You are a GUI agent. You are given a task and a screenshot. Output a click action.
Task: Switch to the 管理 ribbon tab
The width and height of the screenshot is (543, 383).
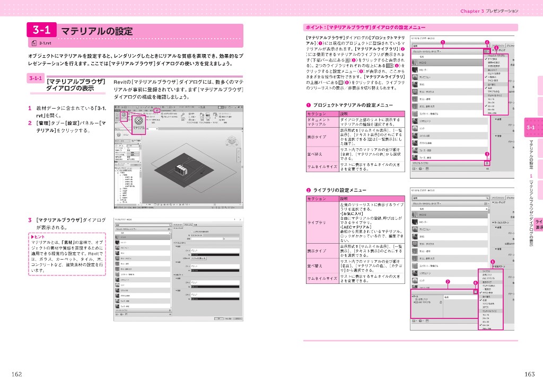(157, 110)
